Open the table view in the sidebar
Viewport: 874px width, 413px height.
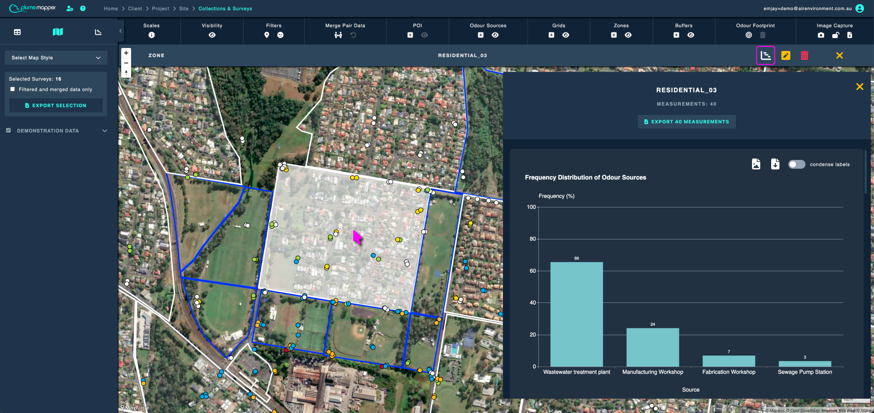[x=17, y=32]
